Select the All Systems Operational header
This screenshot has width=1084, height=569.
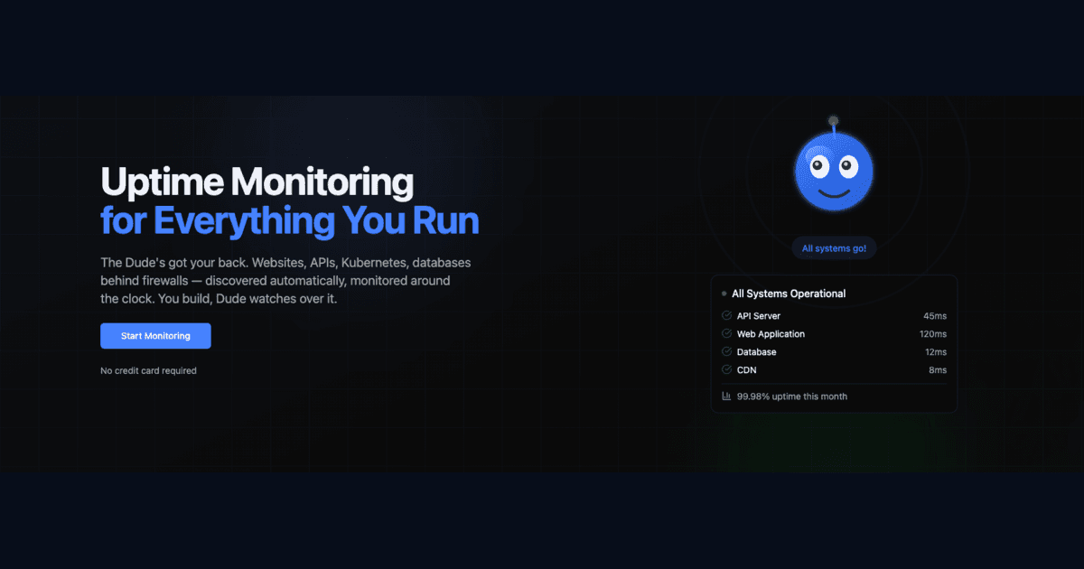790,293
